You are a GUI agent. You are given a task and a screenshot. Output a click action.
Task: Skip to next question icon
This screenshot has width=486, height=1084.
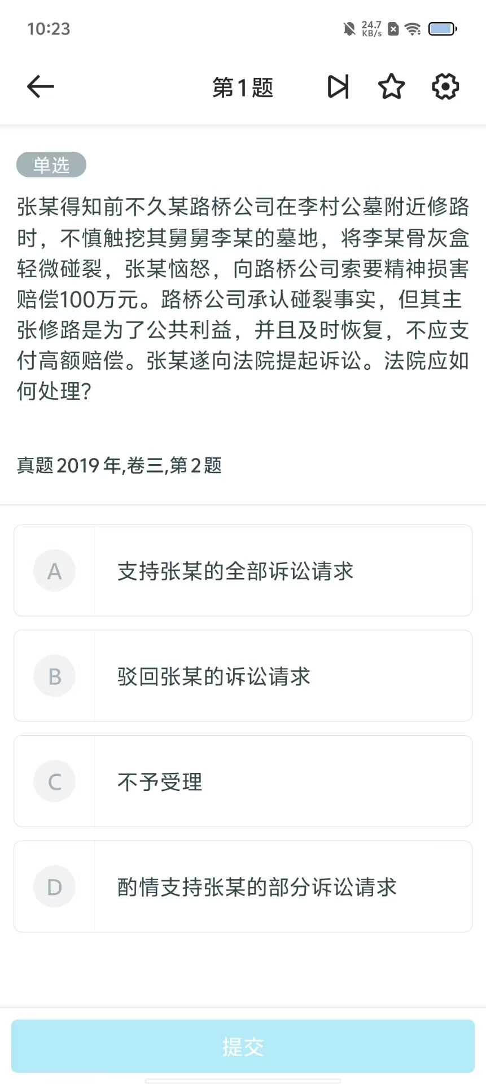click(338, 87)
